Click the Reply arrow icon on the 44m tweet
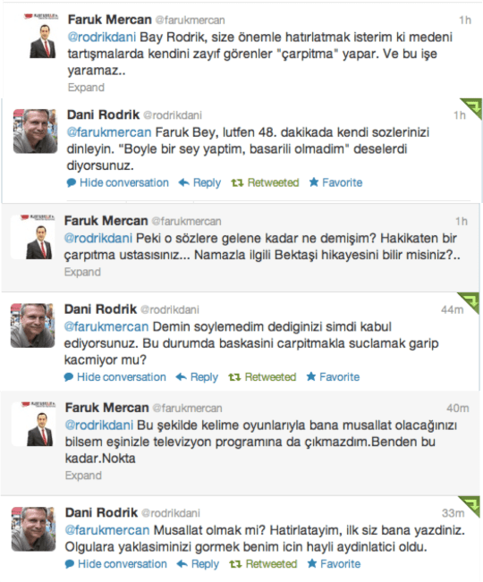483x582 pixels. click(182, 377)
